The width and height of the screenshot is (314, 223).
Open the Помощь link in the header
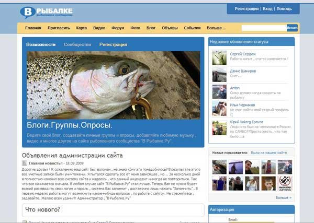284,9
